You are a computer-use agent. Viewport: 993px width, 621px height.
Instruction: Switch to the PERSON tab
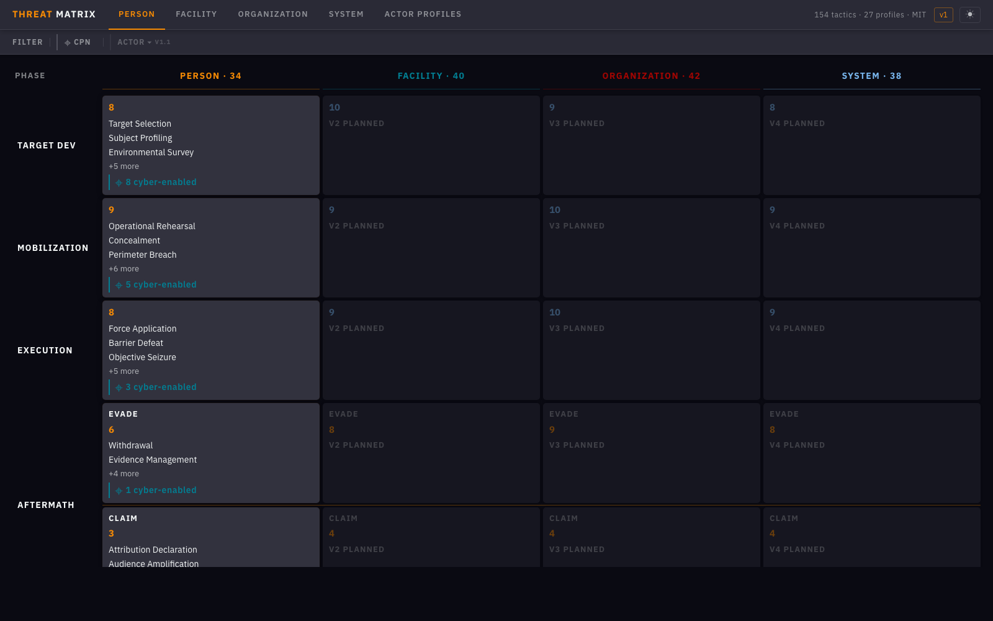(x=137, y=14)
